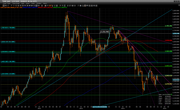The height and width of the screenshot is (110, 180).
Task: Click the blue MVG 200 legend entry
Action: 30,7
